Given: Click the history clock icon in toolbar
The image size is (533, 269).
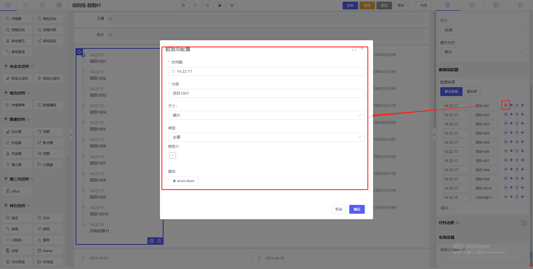Looking at the screenshot, I should [x=207, y=5].
